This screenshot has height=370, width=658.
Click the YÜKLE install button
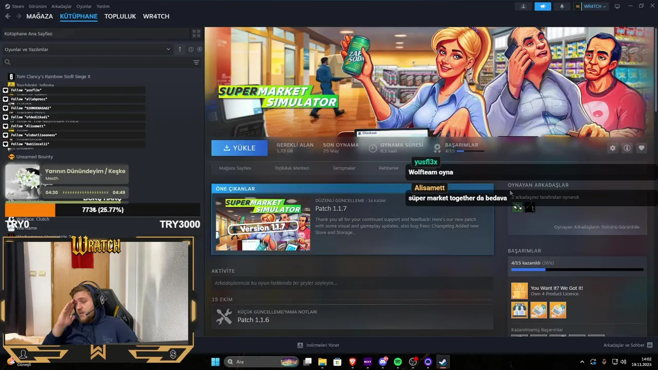coord(240,148)
